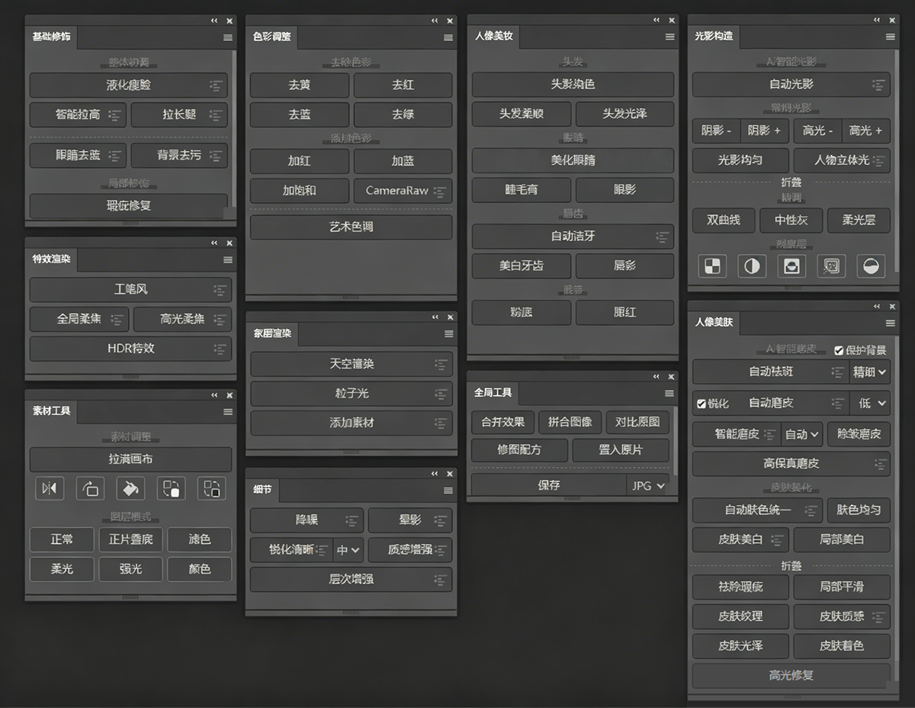915x708 pixels.
Task: Open settings list icon on 拉长腿
Action: click(x=217, y=115)
